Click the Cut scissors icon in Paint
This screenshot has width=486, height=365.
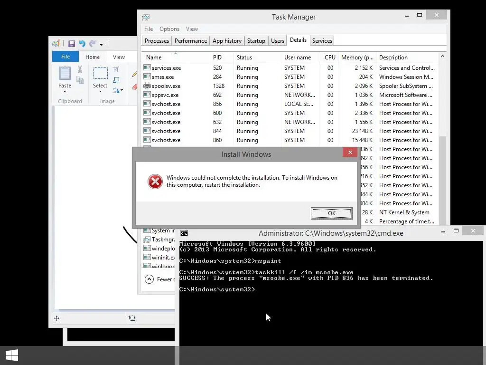pyautogui.click(x=80, y=69)
